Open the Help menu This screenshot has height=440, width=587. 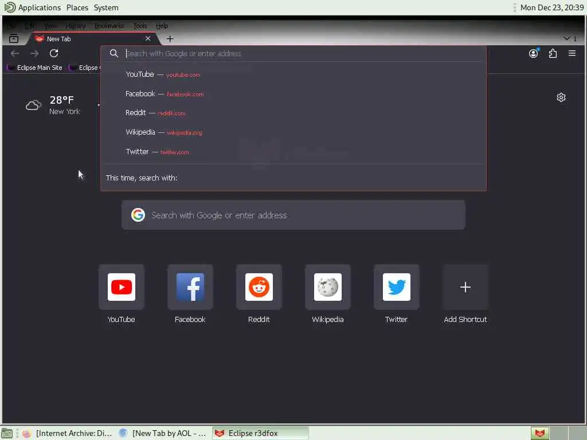pyautogui.click(x=162, y=26)
